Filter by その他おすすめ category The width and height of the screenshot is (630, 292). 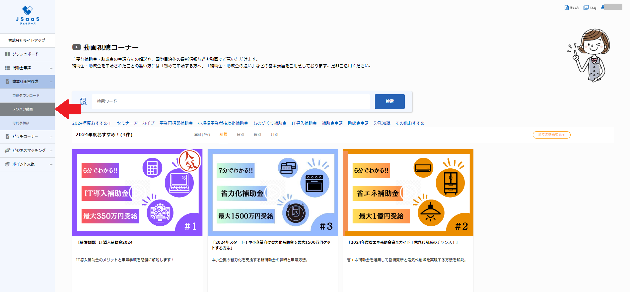pyautogui.click(x=410, y=123)
